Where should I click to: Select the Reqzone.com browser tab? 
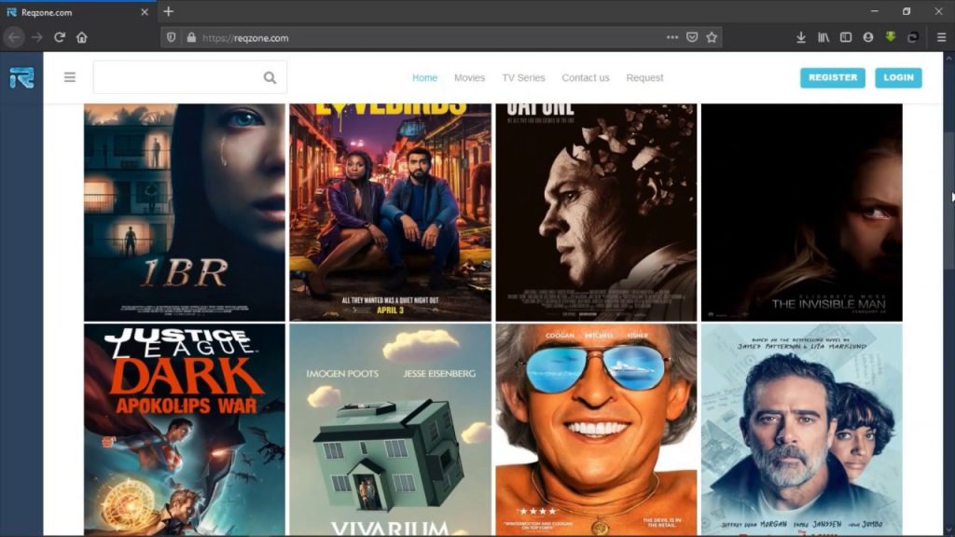click(x=78, y=12)
